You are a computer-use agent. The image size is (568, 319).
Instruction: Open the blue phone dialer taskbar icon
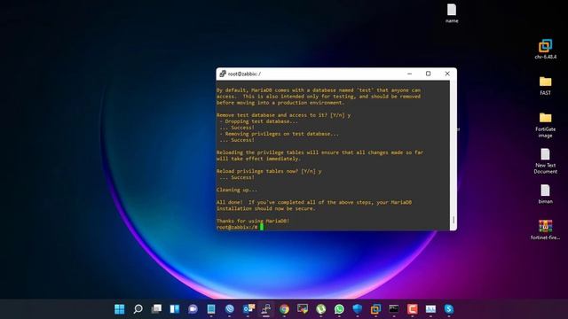pos(229,309)
